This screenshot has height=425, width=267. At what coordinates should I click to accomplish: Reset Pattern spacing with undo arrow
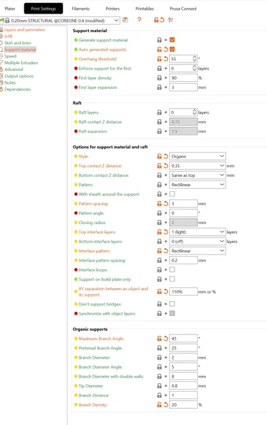(x=166, y=204)
